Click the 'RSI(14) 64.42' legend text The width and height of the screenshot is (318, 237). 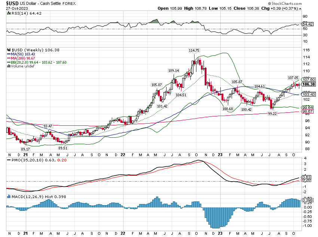click(x=26, y=13)
